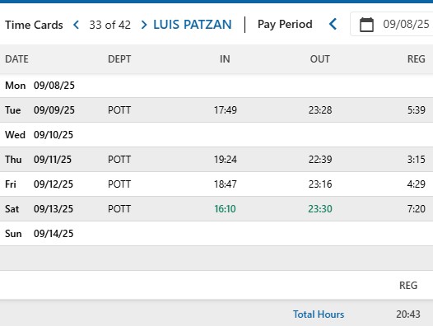The height and width of the screenshot is (326, 433).
Task: Click the DEPT column header
Action: click(x=119, y=58)
